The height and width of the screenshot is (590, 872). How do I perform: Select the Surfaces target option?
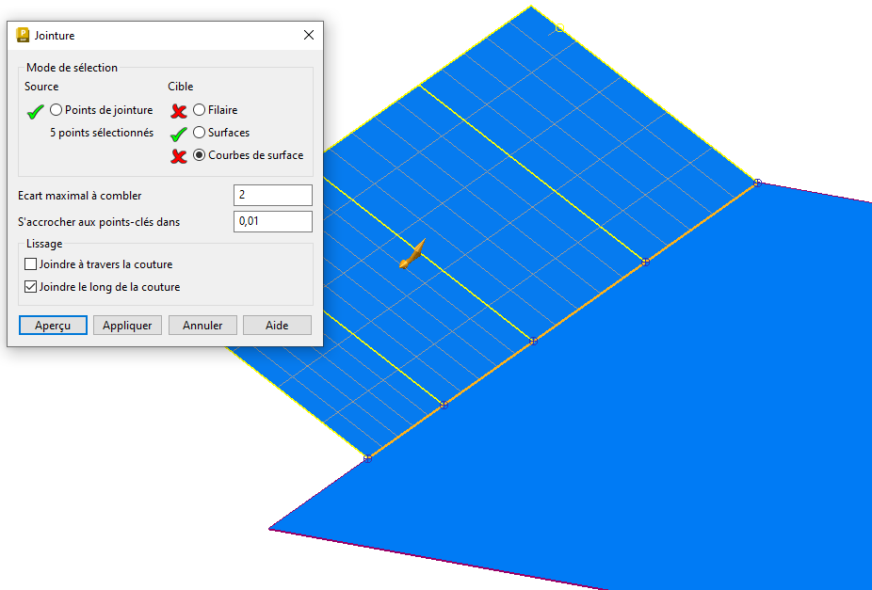point(199,133)
